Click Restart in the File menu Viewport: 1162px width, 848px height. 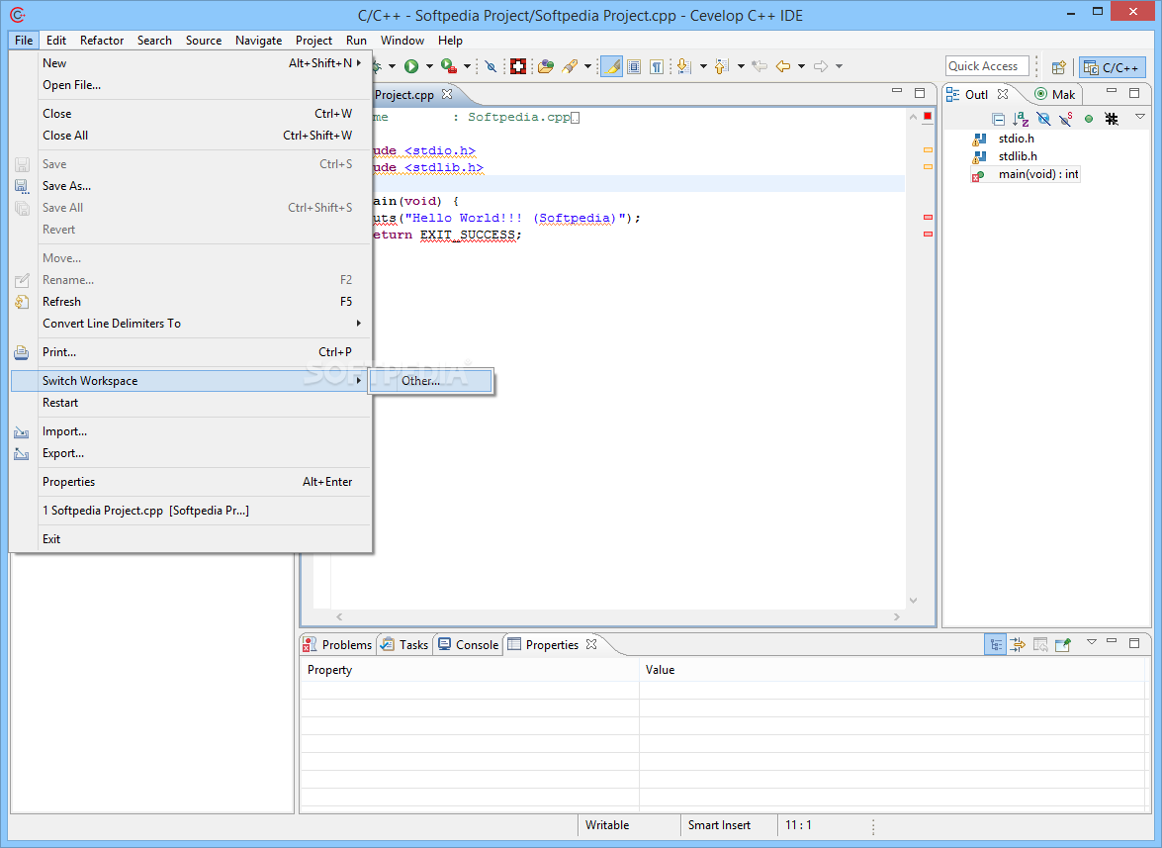point(191,403)
